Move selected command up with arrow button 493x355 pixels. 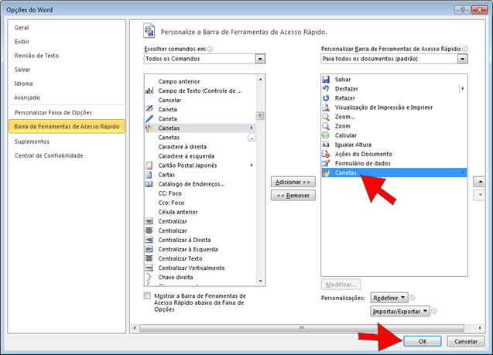480,182
